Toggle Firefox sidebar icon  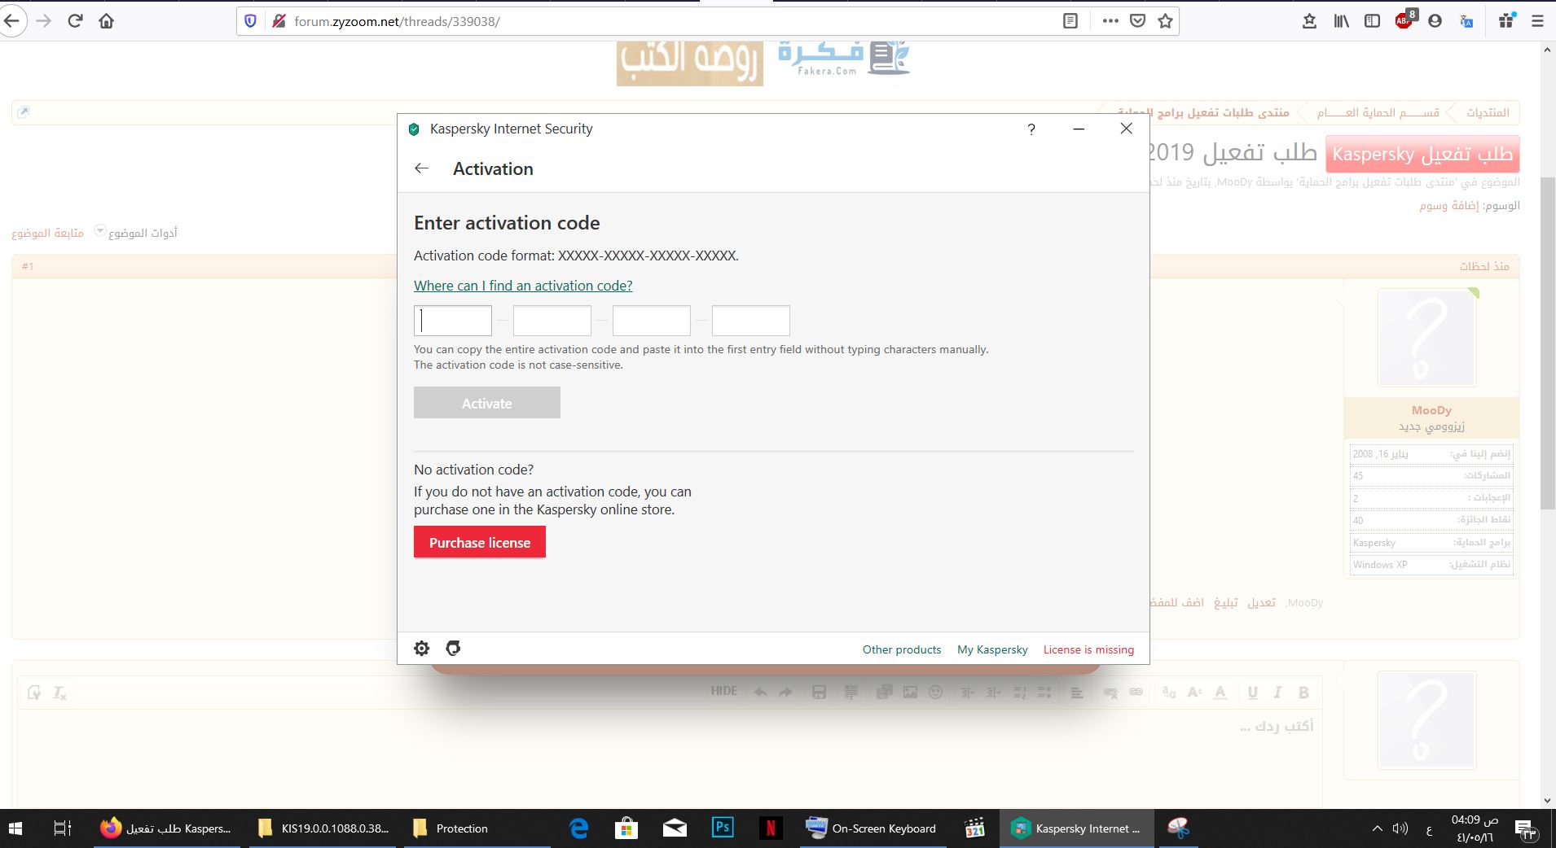point(1373,21)
